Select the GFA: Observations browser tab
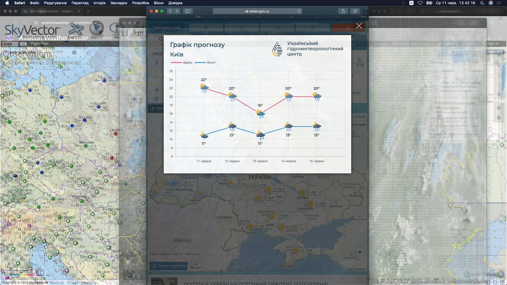The width and height of the screenshot is (507, 285). [x=52, y=11]
